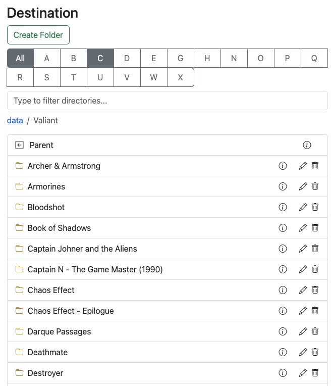Remove the Destroyer folder with trash icon
The width and height of the screenshot is (333, 386).
click(315, 373)
